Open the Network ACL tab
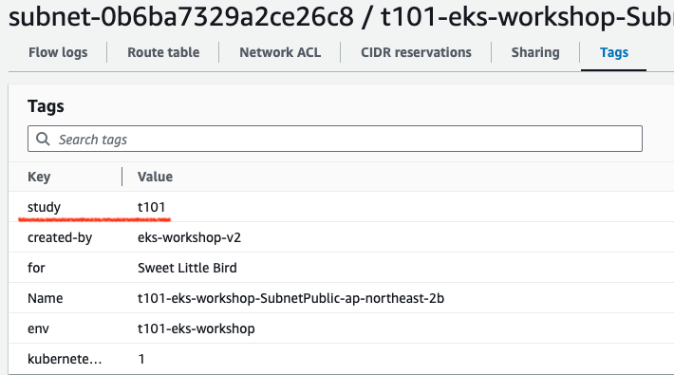This screenshot has height=375, width=674. click(x=280, y=52)
